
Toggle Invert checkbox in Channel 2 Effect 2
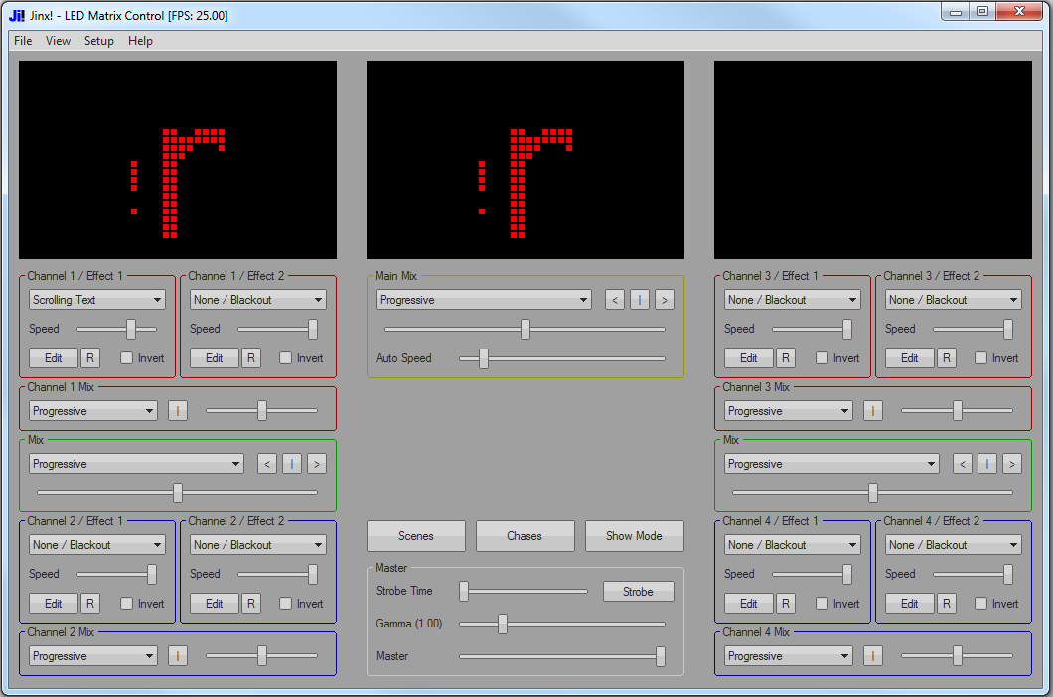286,604
